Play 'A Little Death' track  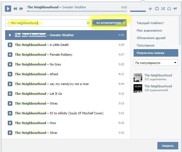pyautogui.click(x=10, y=45)
